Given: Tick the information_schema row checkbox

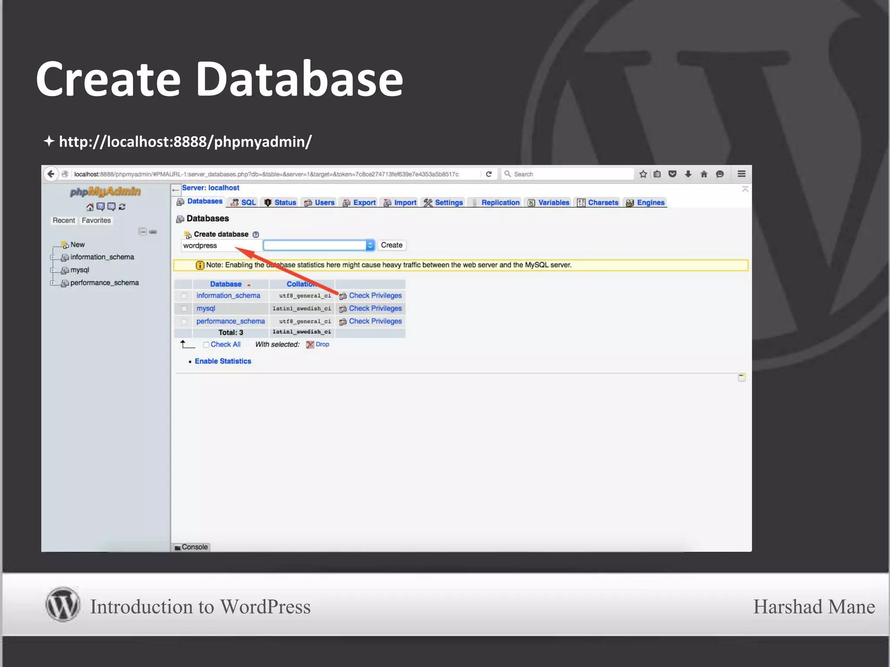Looking at the screenshot, I should tap(184, 296).
